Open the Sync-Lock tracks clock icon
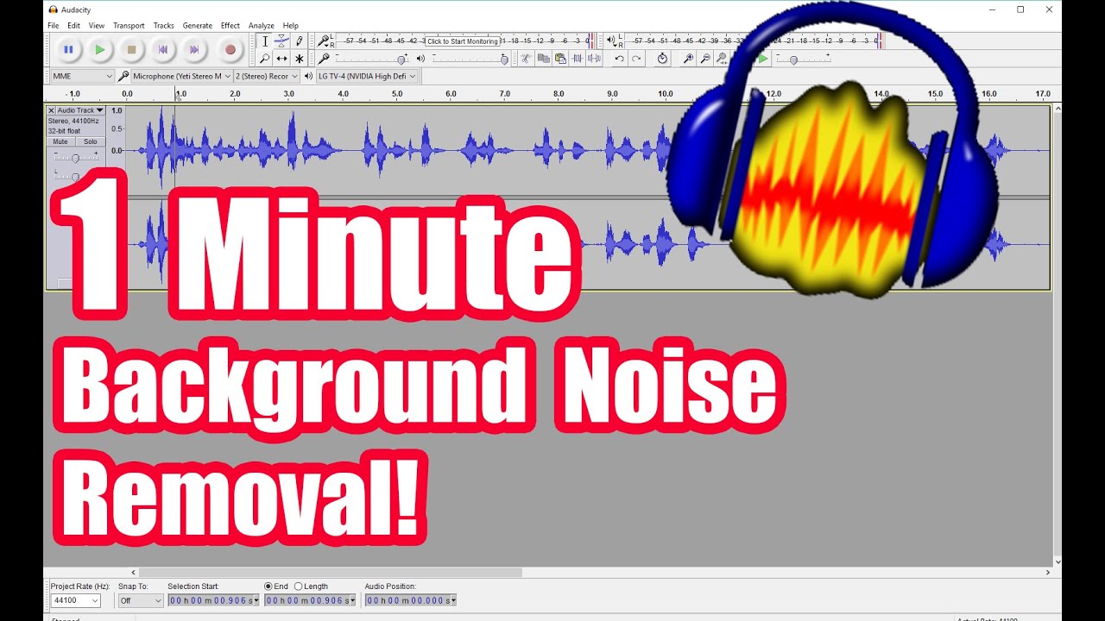The height and width of the screenshot is (621, 1105). tap(662, 59)
